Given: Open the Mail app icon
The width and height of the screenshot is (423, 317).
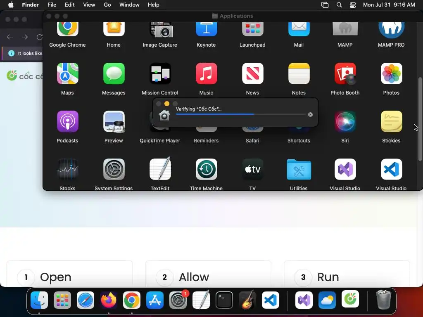Looking at the screenshot, I should tap(299, 29).
